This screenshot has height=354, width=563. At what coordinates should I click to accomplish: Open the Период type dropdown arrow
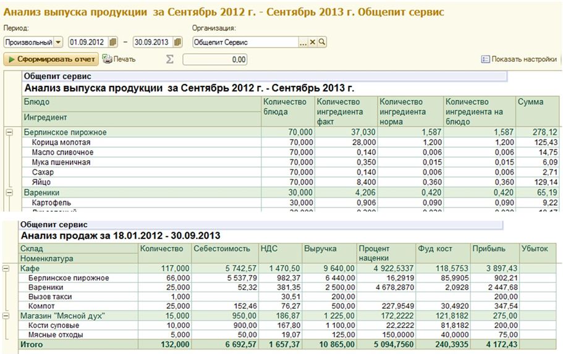point(59,42)
